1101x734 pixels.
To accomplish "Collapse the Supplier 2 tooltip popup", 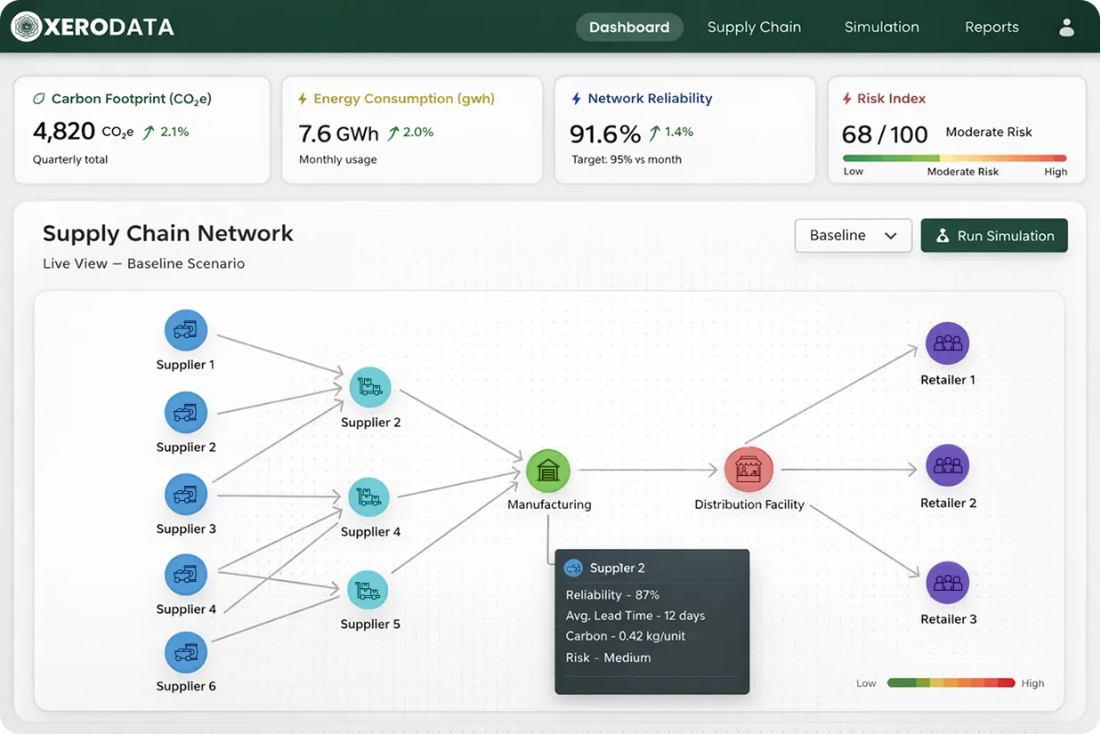I will point(652,622).
